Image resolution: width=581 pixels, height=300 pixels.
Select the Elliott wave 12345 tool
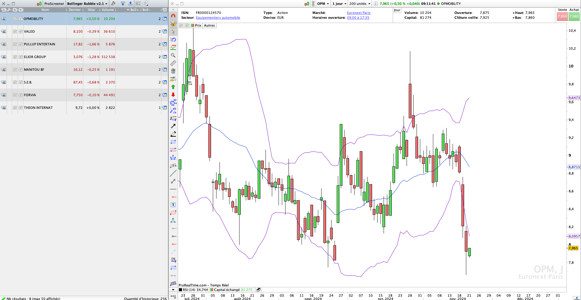click(x=173, y=103)
